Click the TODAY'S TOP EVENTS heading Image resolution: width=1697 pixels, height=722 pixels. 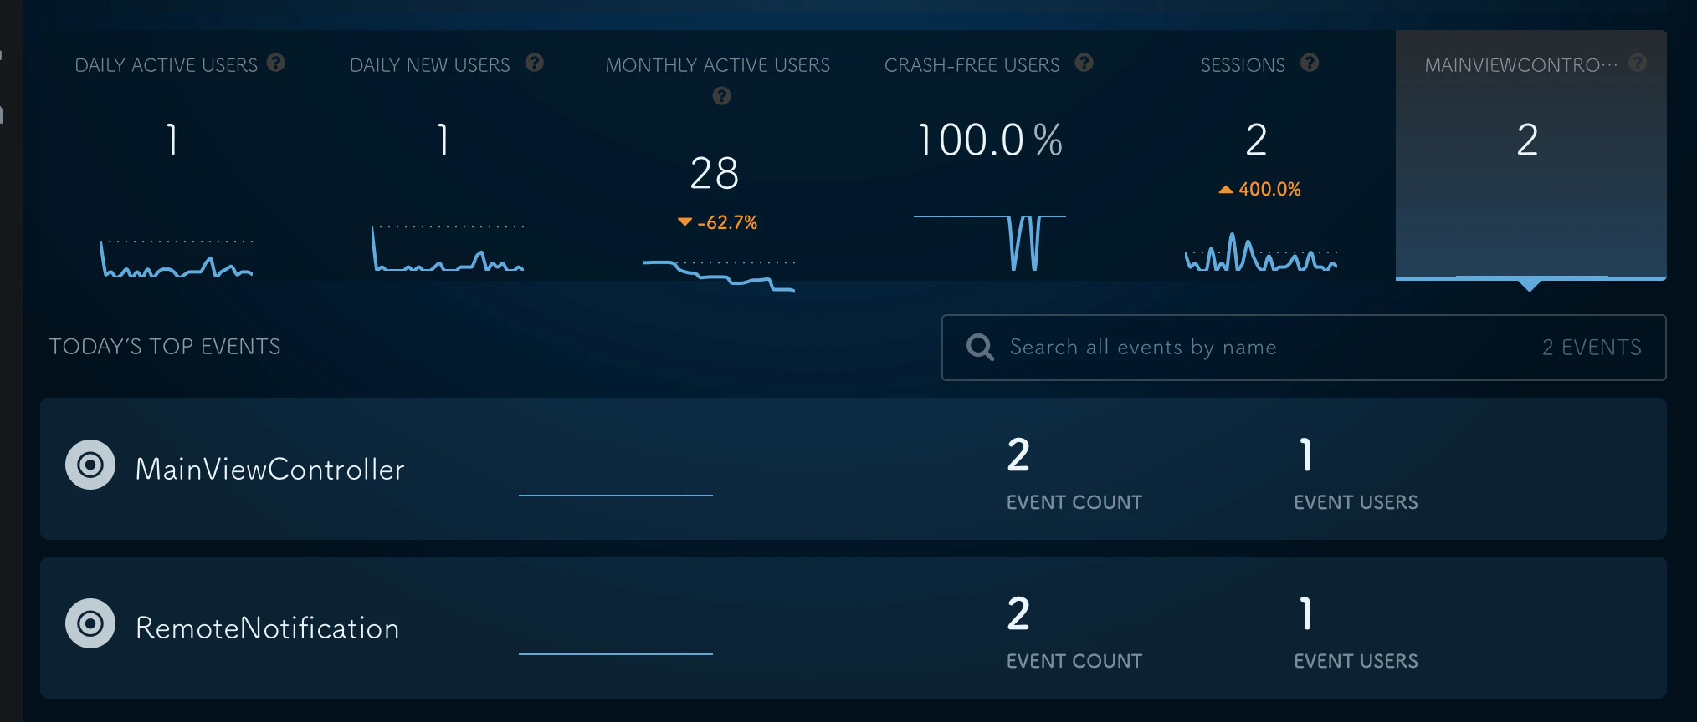coord(165,347)
